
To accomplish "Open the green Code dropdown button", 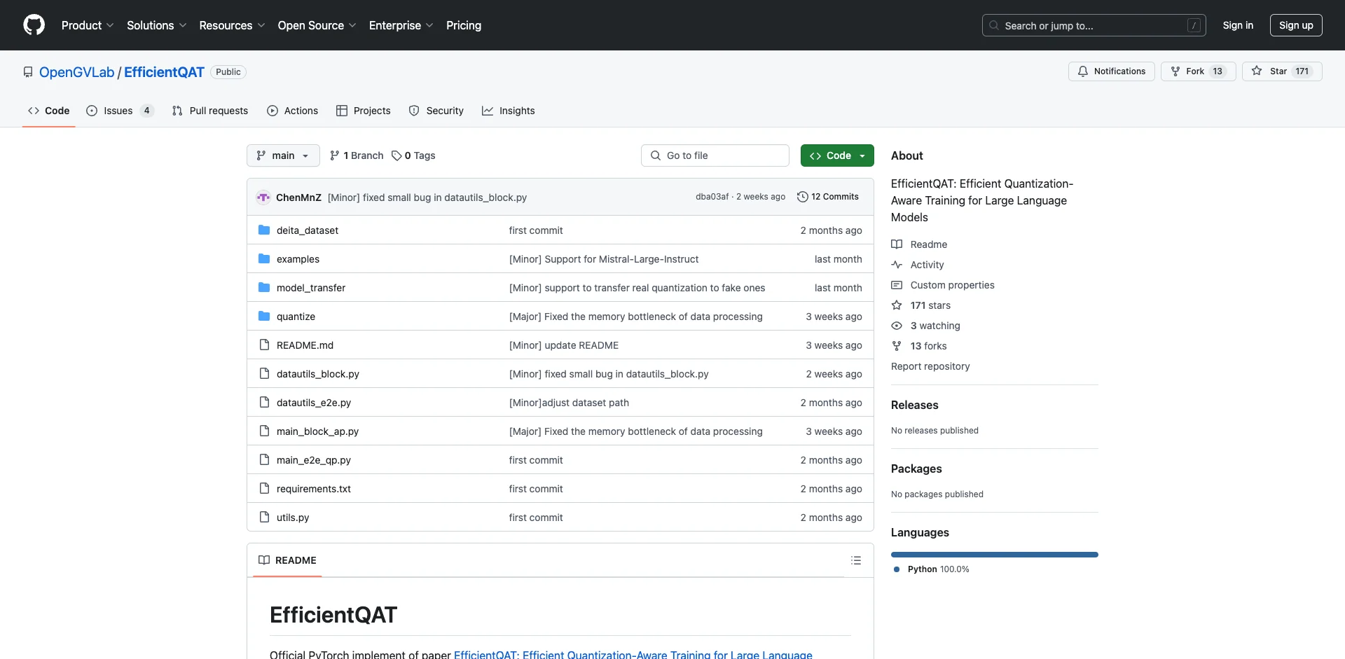I will [837, 155].
